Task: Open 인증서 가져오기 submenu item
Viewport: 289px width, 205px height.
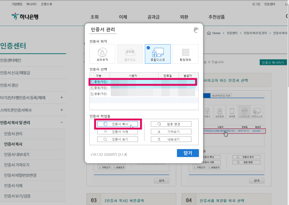Action: [x=17, y=165]
